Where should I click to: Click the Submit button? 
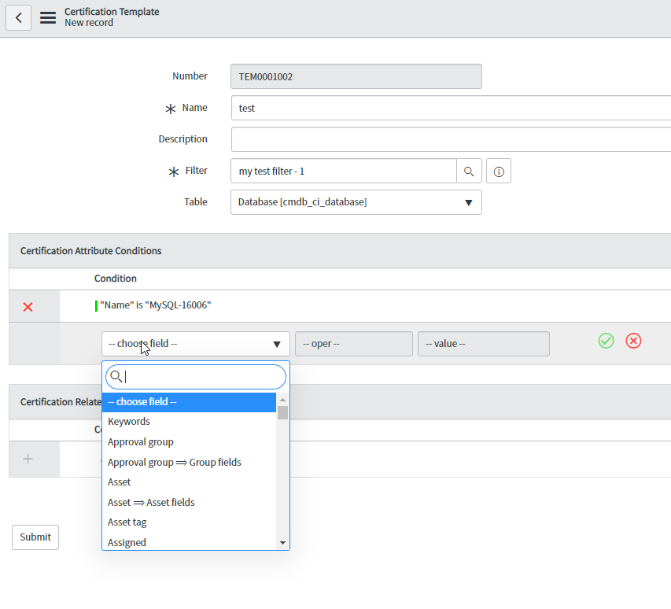click(35, 537)
